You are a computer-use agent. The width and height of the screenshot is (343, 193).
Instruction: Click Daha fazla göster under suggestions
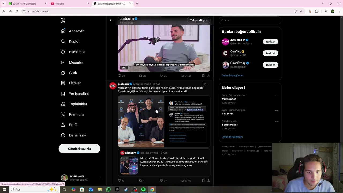click(x=232, y=75)
